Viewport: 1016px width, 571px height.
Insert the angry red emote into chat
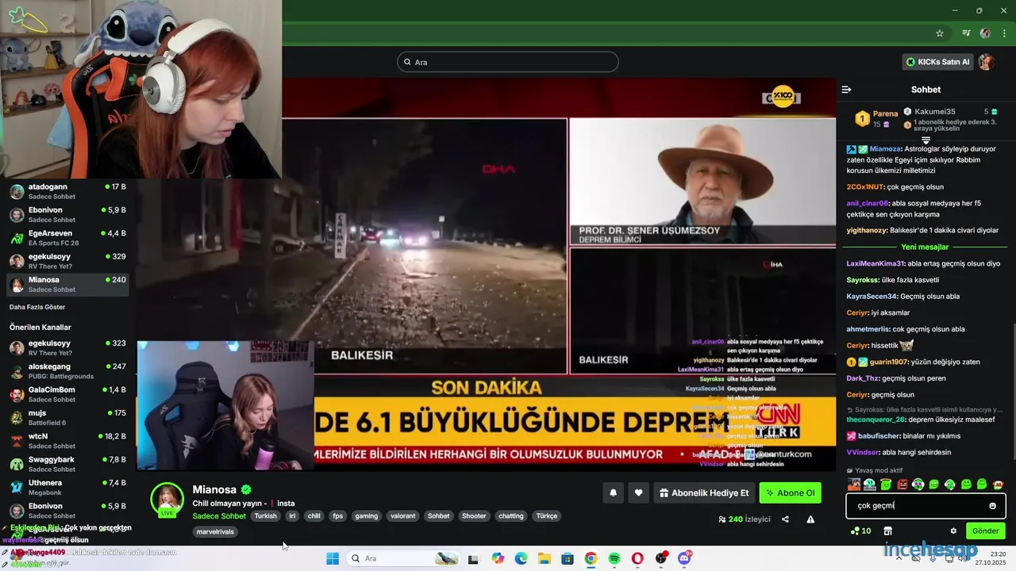902,485
